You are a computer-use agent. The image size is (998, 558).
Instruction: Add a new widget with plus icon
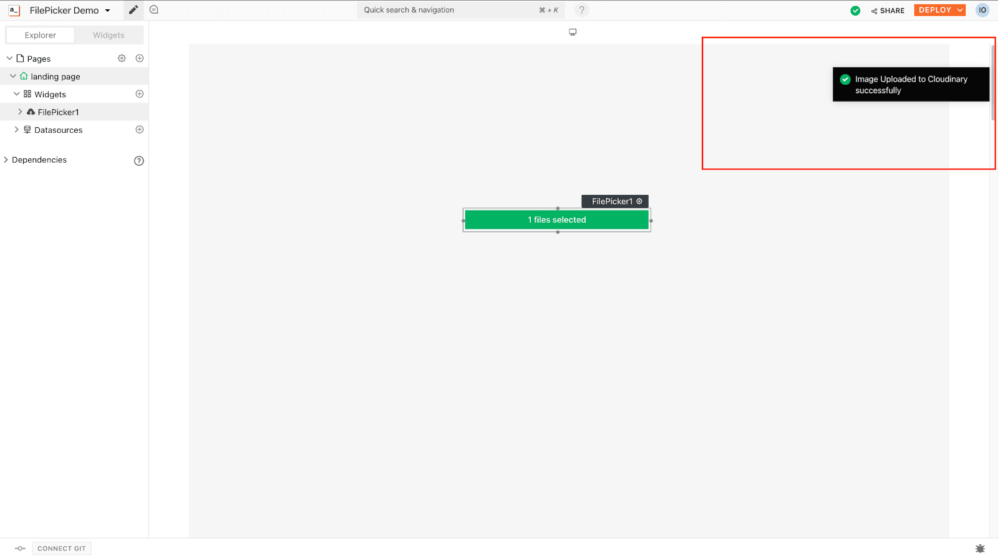pos(140,94)
